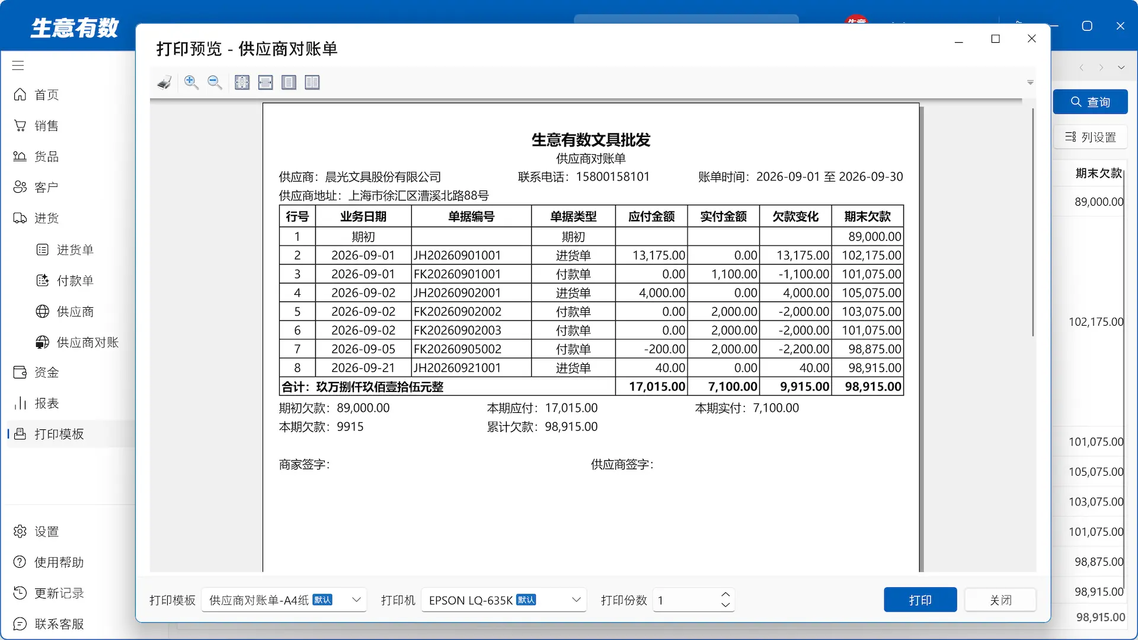Open 销售 sales section
Screen dimensions: 1138x640
pos(68,126)
